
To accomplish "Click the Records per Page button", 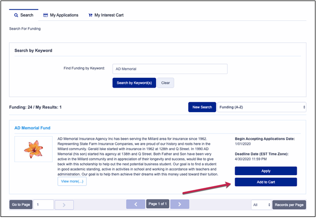I will pyautogui.click(x=289, y=205).
